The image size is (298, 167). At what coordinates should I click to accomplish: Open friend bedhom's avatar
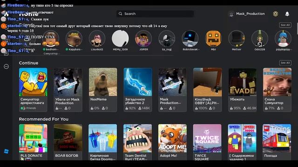(x=51, y=39)
